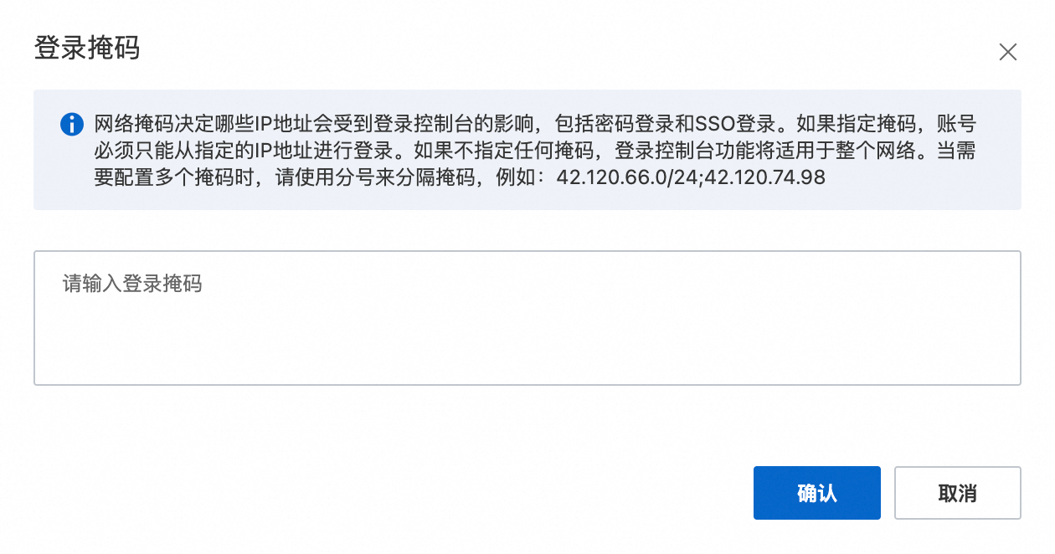Click the IP address 42.120.74.98
Viewport: 1055px width, 554px height.
[765, 178]
